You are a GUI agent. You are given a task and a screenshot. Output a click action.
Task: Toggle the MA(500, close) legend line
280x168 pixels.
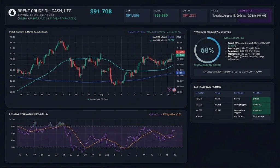[162, 40]
